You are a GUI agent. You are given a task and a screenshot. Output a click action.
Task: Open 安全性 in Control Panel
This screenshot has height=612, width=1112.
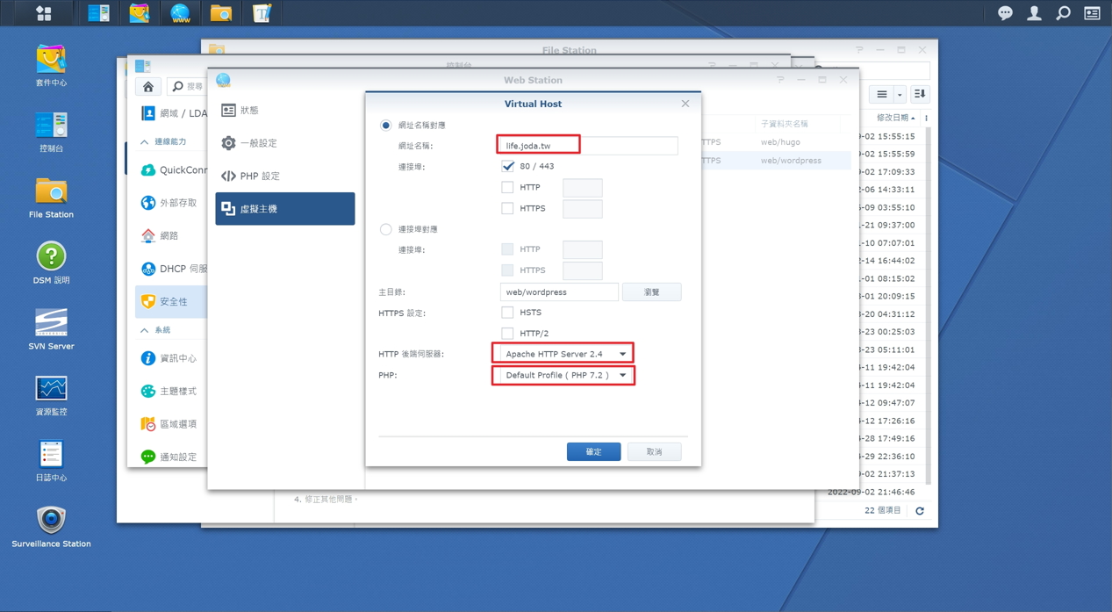(x=172, y=301)
